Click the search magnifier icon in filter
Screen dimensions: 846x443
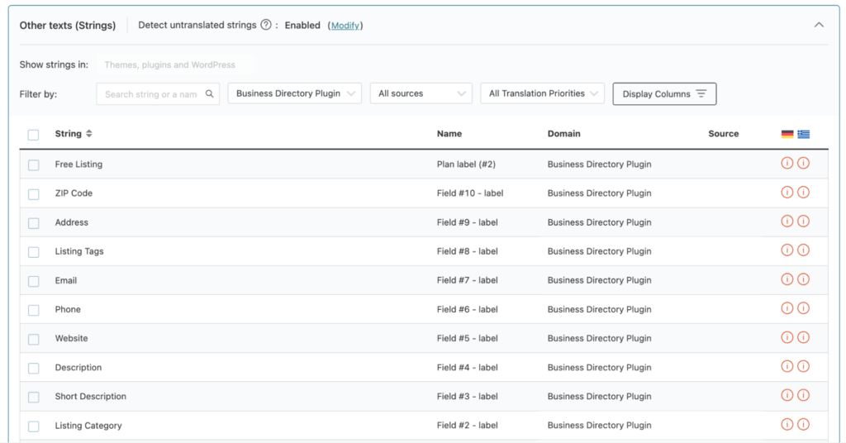click(210, 94)
